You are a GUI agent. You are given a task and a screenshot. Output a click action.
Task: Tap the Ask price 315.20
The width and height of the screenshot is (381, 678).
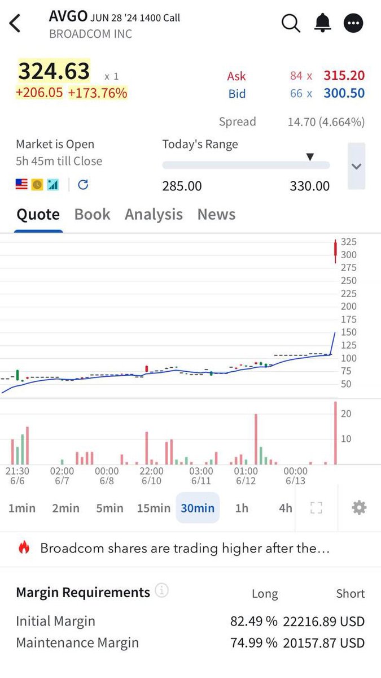pos(344,76)
